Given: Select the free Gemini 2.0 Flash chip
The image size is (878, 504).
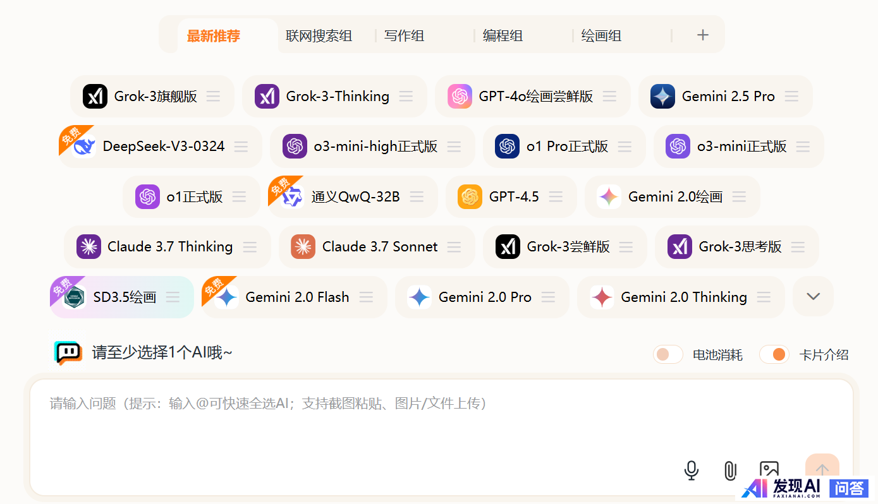Looking at the screenshot, I should pyautogui.click(x=295, y=297).
